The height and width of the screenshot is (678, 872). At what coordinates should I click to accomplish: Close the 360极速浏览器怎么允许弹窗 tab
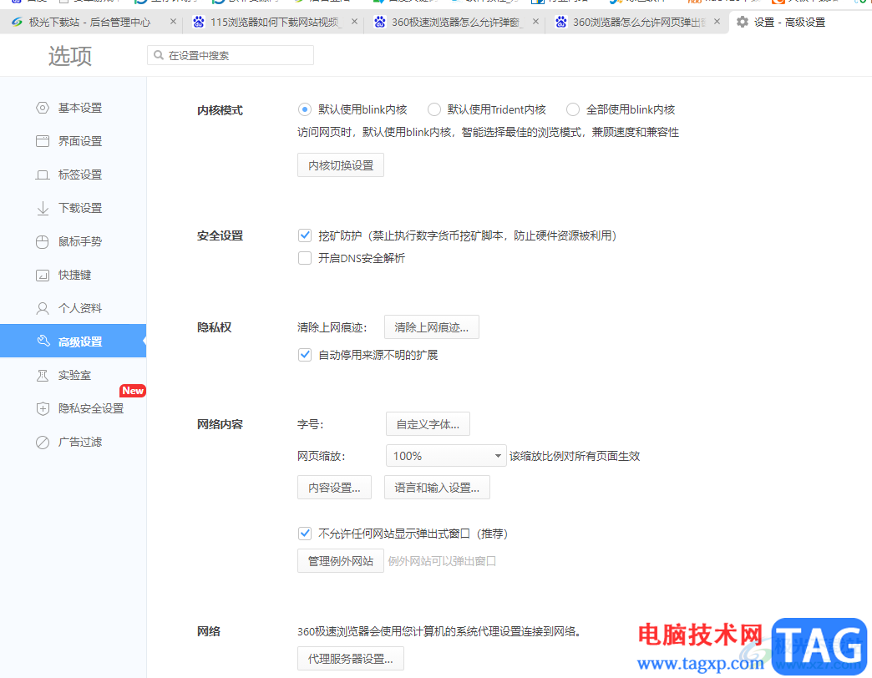pos(535,22)
